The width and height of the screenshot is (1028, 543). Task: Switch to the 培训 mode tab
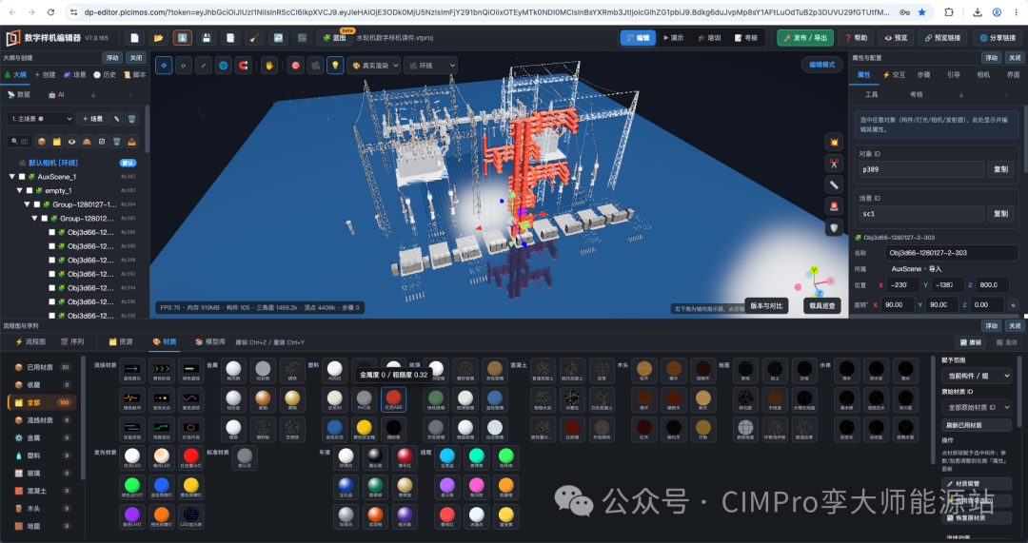point(709,38)
